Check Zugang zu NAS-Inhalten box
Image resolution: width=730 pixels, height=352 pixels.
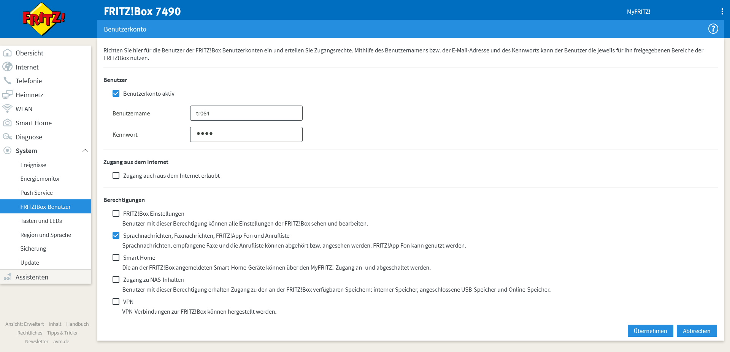116,279
